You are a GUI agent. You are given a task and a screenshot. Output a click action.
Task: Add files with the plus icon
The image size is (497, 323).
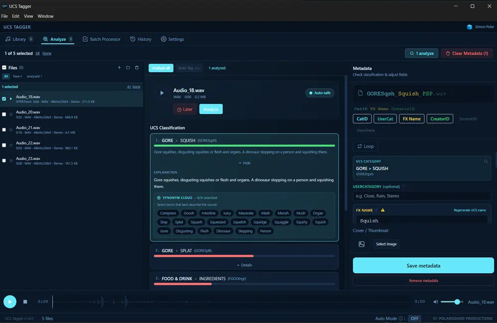tap(119, 68)
